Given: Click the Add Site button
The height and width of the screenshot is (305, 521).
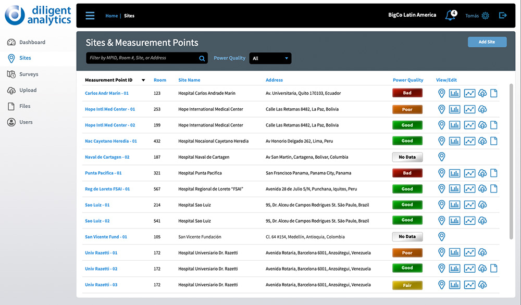Looking at the screenshot, I should 487,42.
